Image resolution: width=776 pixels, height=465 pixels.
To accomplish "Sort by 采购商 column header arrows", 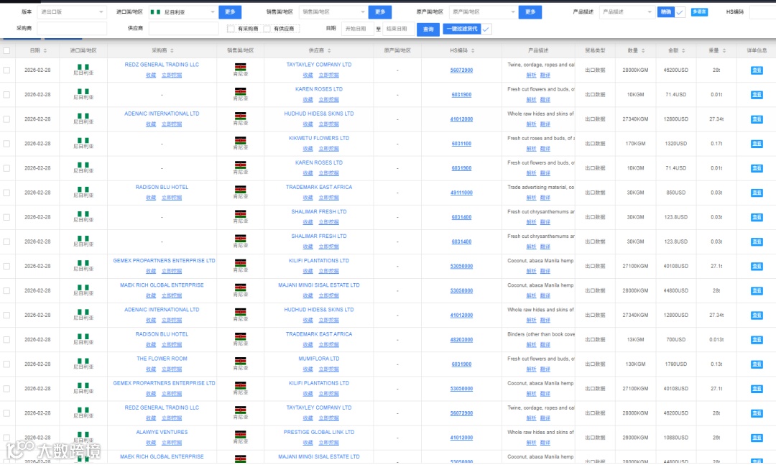I will (172, 50).
